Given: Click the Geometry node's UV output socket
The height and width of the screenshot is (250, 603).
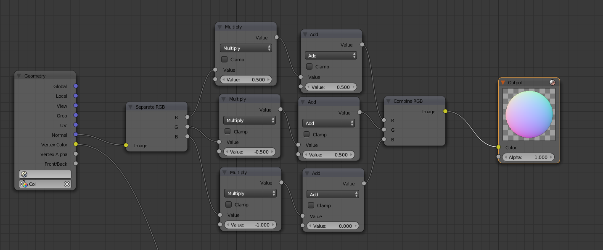Looking at the screenshot, I should click(76, 125).
